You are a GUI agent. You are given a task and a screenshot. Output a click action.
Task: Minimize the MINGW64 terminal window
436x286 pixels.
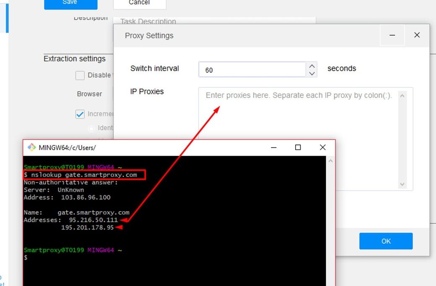point(274,147)
